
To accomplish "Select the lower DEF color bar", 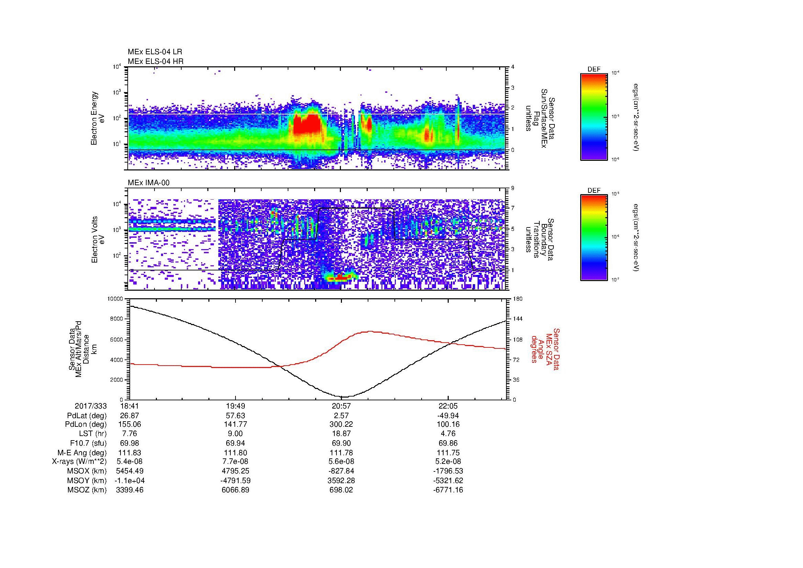I will (x=594, y=238).
